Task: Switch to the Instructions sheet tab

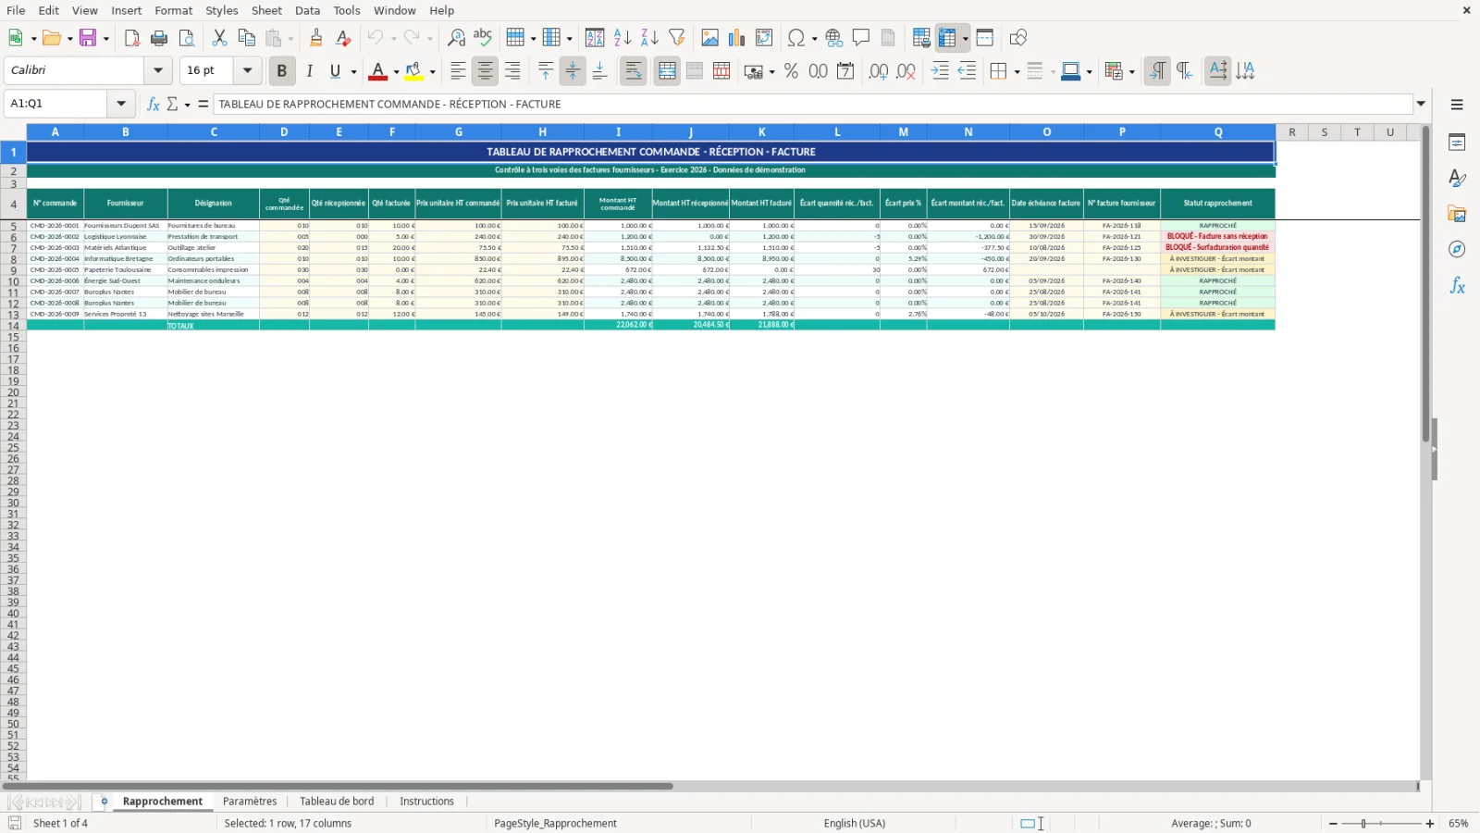Action: click(x=426, y=802)
